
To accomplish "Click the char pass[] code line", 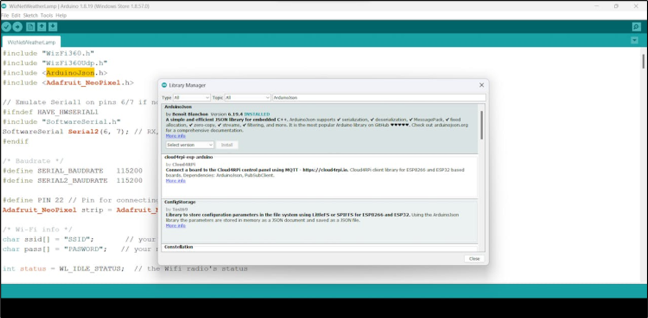I will pos(55,249).
